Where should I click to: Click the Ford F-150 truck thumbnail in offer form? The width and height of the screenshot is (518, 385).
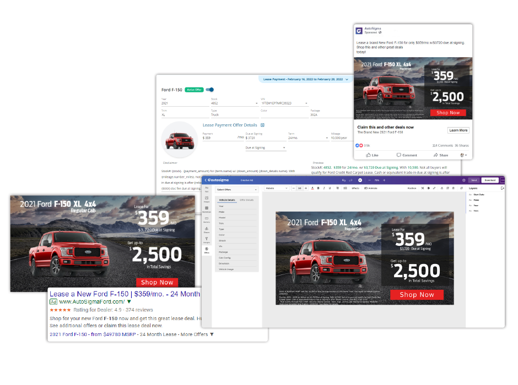[180, 140]
